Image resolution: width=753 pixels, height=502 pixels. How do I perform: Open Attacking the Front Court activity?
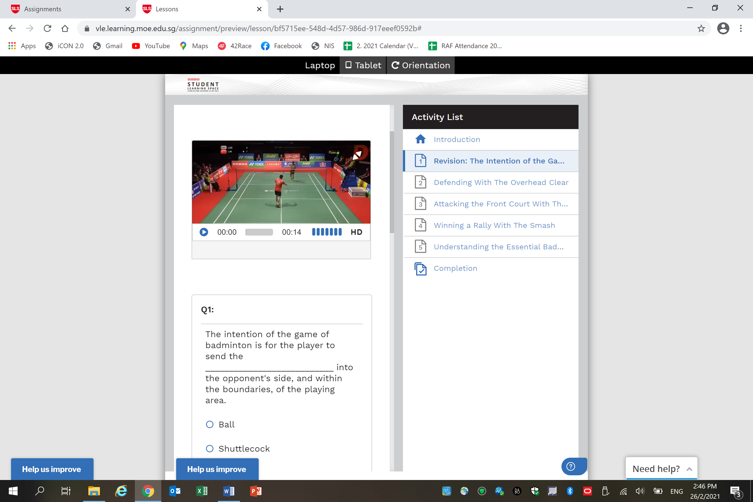[490, 204]
